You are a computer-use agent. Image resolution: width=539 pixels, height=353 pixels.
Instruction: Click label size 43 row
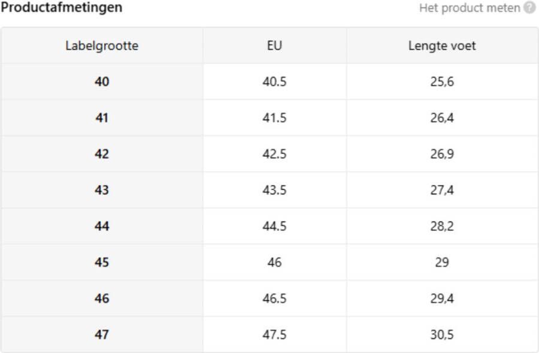point(269,190)
